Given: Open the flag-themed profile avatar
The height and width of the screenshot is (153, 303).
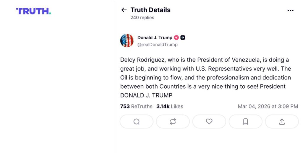Looking at the screenshot, I should (127, 41).
